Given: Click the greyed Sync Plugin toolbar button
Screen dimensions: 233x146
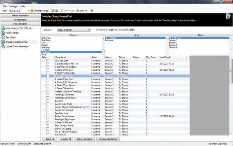Looking at the screenshot, I should 68,11.
